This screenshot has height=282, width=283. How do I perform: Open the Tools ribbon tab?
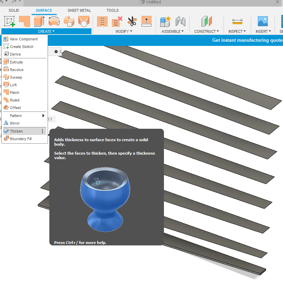tap(113, 10)
